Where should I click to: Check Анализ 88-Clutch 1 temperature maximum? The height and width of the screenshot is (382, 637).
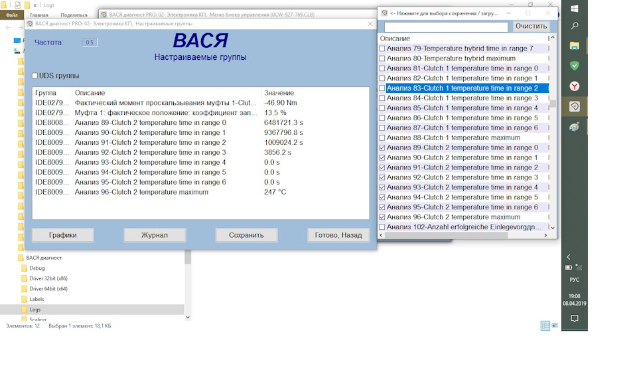click(382, 138)
